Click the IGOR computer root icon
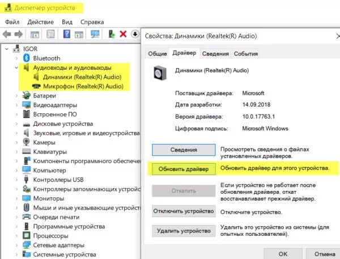340x259 pixels. pyautogui.click(x=16, y=49)
